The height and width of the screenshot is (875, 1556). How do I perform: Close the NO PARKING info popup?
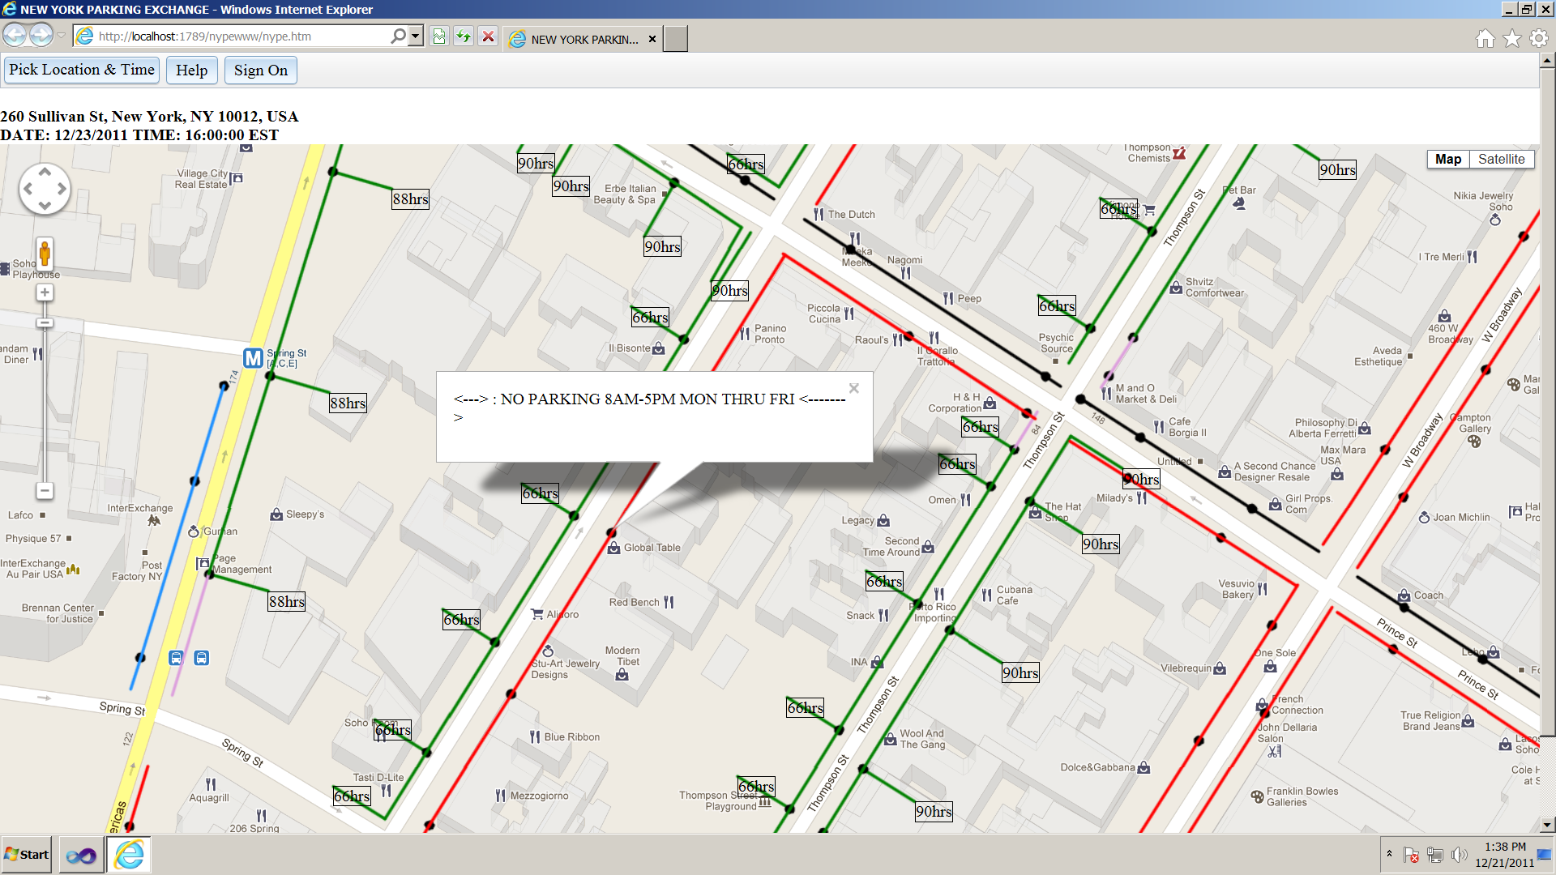coord(853,389)
